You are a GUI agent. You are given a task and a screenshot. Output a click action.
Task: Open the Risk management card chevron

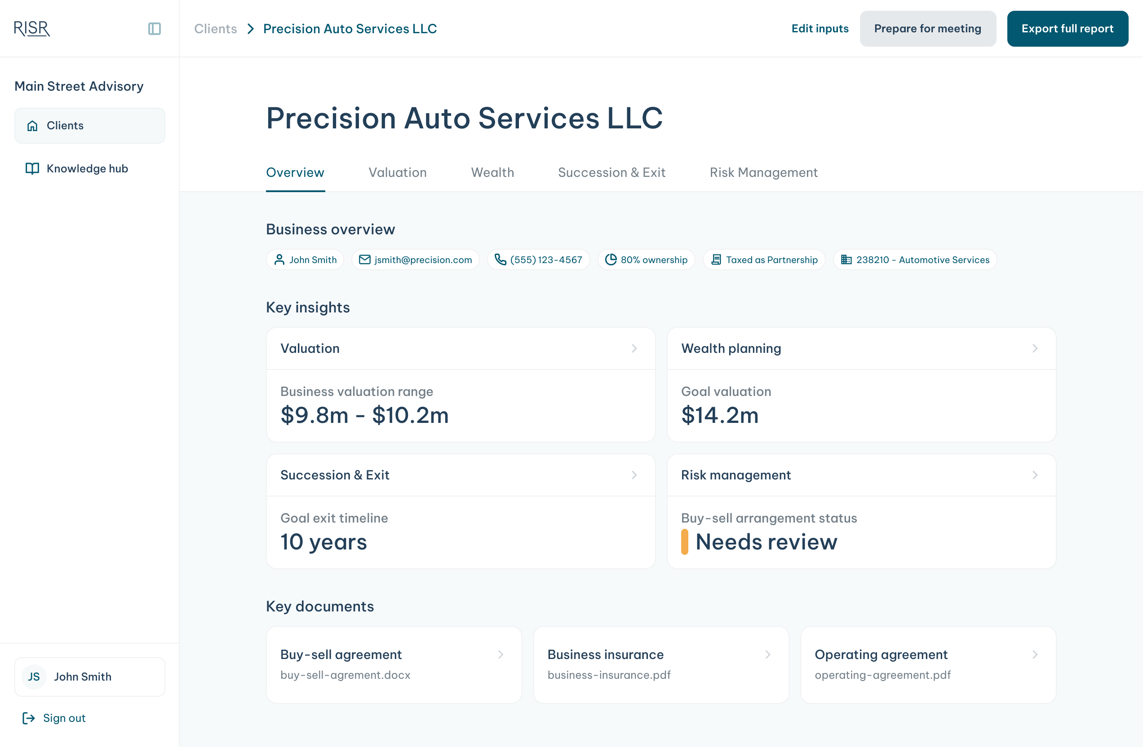[x=1035, y=475]
